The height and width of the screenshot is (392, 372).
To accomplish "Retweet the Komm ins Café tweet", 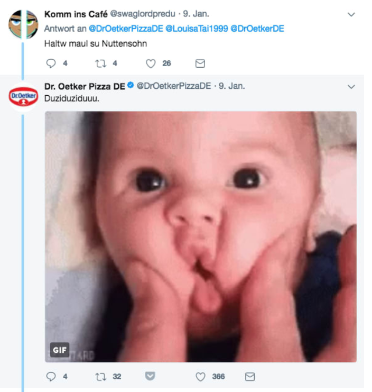I will coord(100,63).
